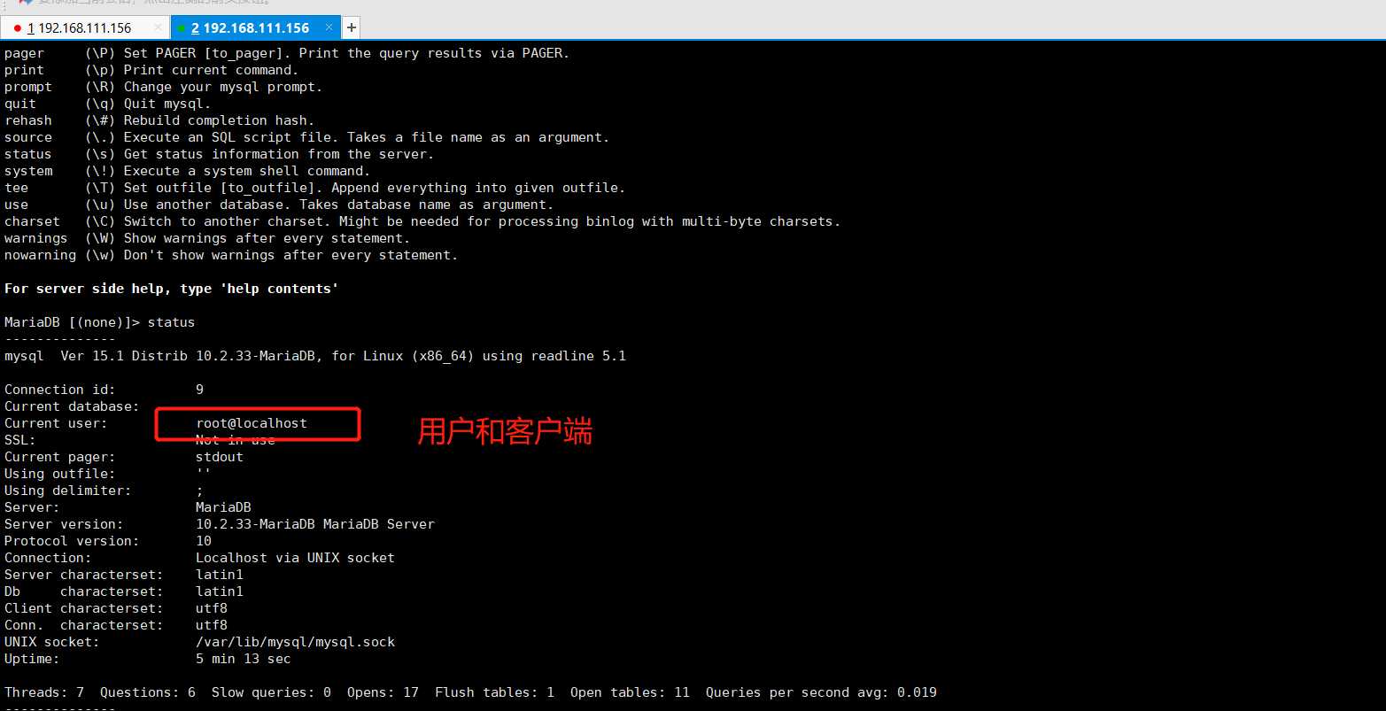This screenshot has width=1386, height=711.
Task: Click the 'pager' help command line
Action: tap(287, 53)
